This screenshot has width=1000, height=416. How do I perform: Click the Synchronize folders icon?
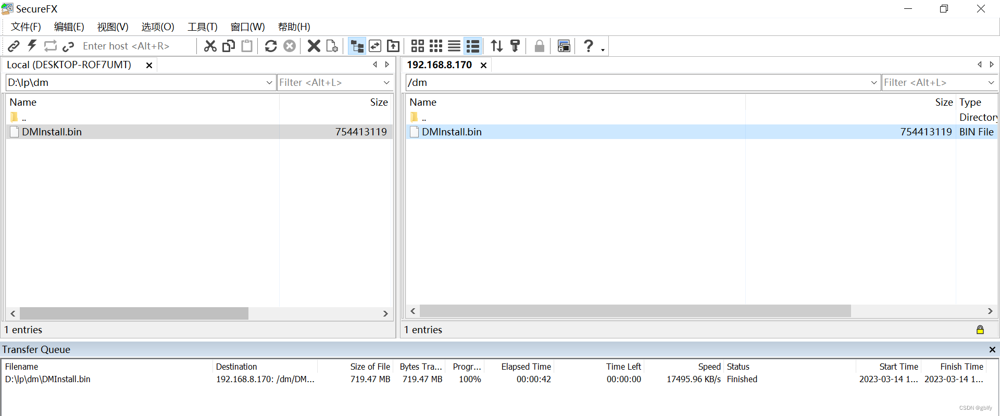(375, 46)
